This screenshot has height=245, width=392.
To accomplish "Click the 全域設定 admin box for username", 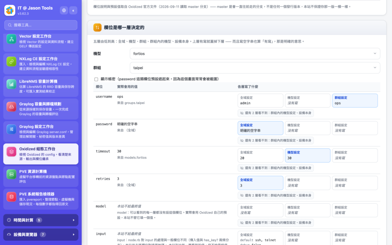I will pyautogui.click(x=260, y=101).
